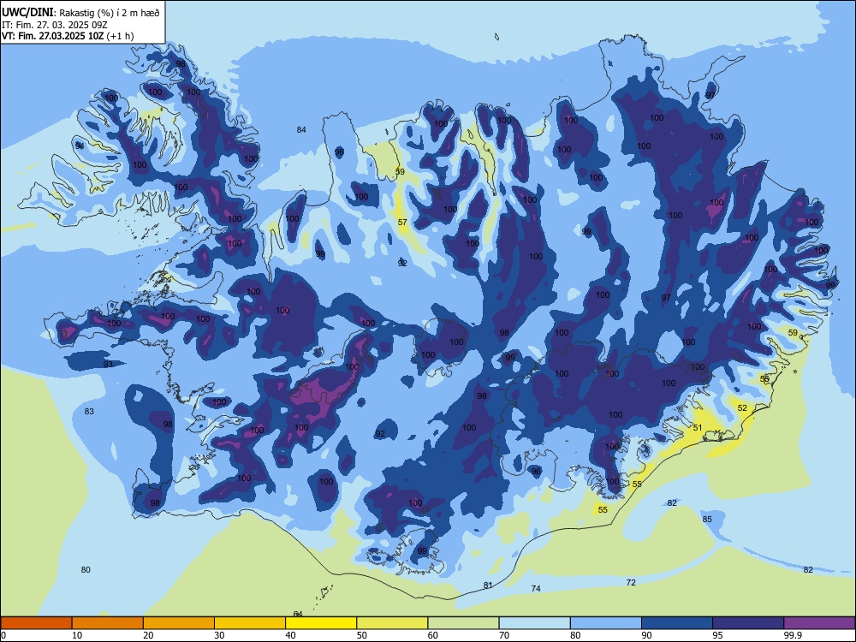Click the map value '74' in the south sea

(536, 589)
